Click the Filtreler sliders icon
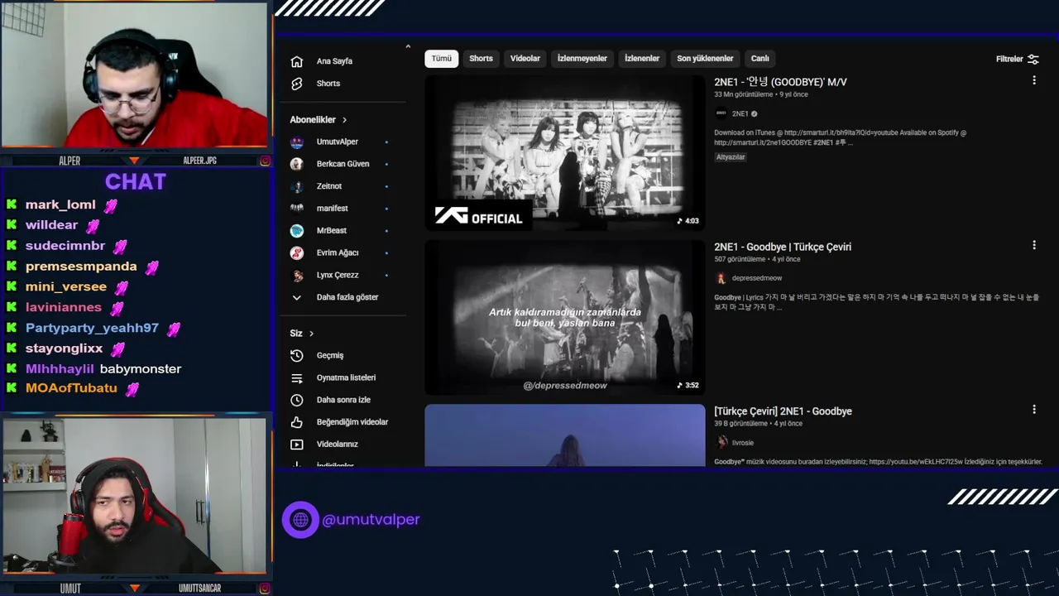Viewport: 1059px width, 596px height. point(1033,59)
